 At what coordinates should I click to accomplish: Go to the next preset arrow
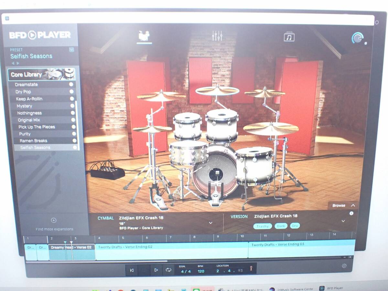18,63
